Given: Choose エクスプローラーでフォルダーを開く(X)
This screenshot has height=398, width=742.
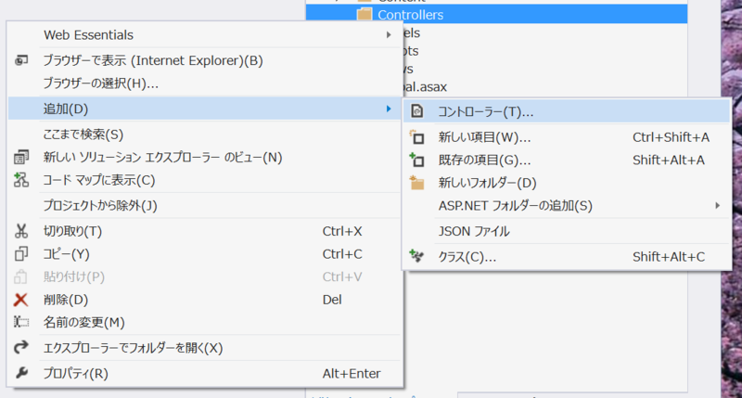Looking at the screenshot, I should 204,348.
